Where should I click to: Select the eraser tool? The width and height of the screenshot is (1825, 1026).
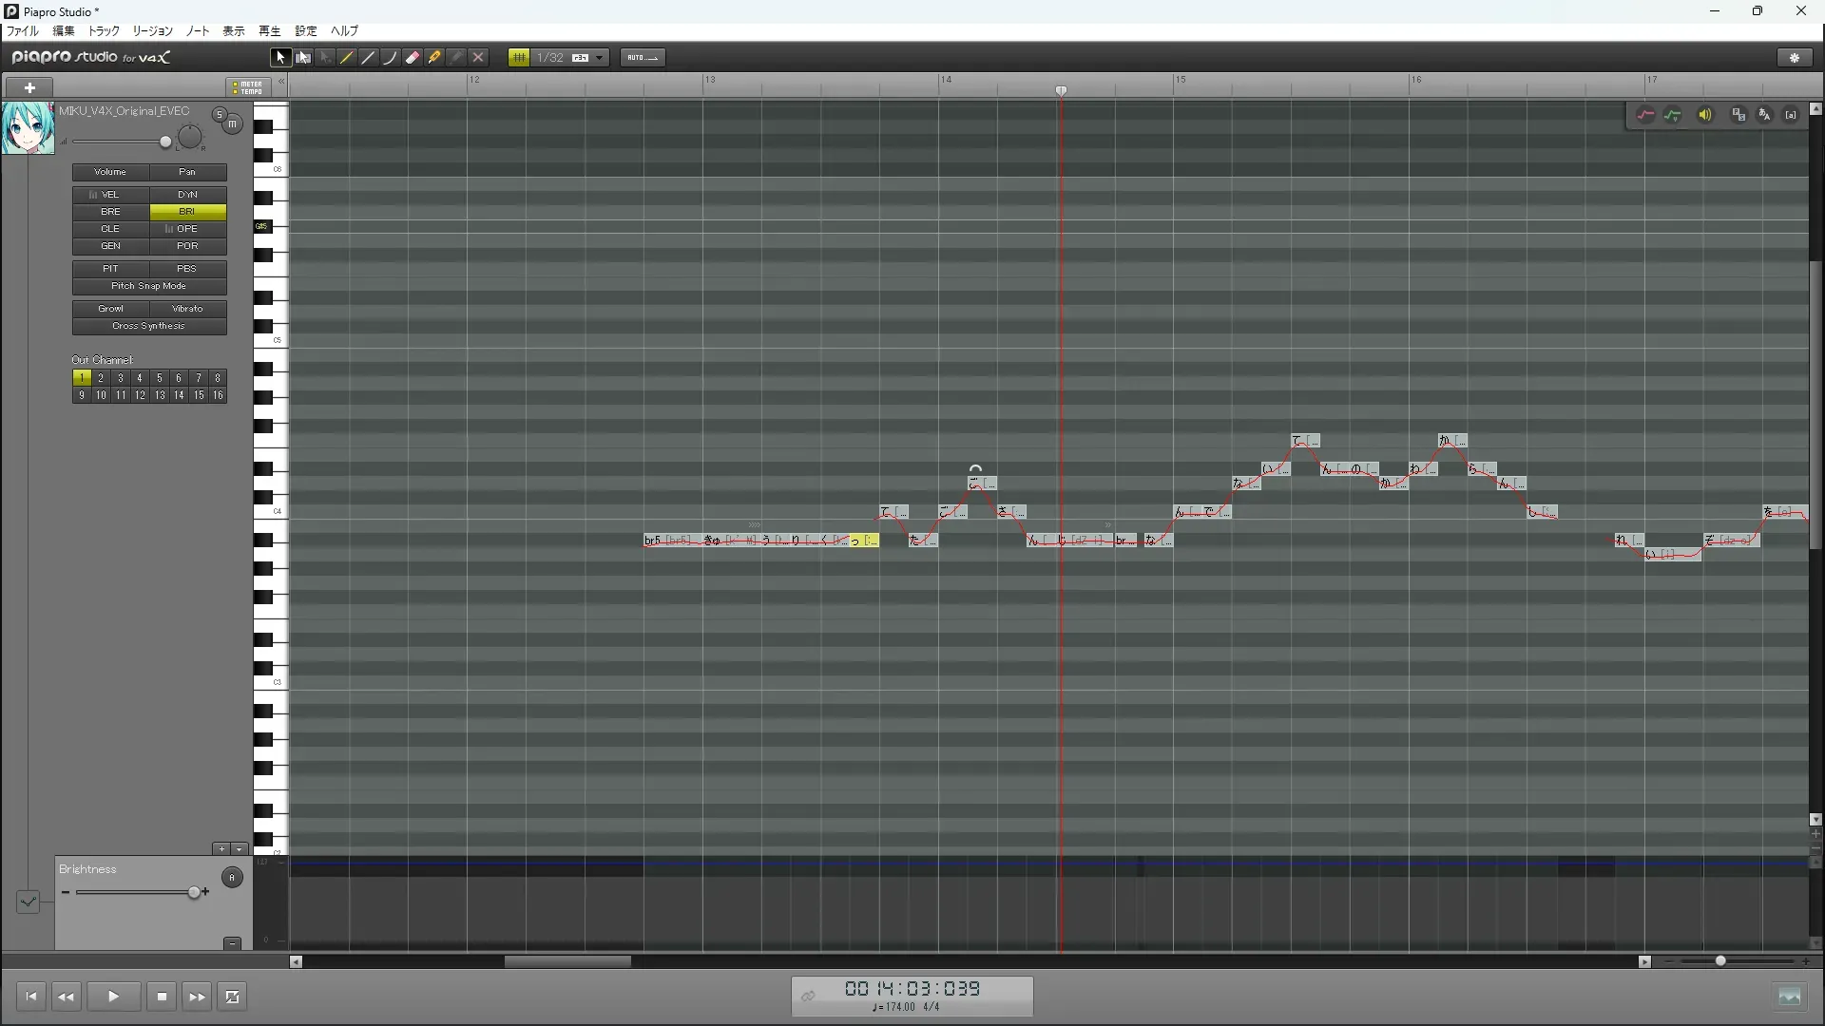(x=413, y=58)
